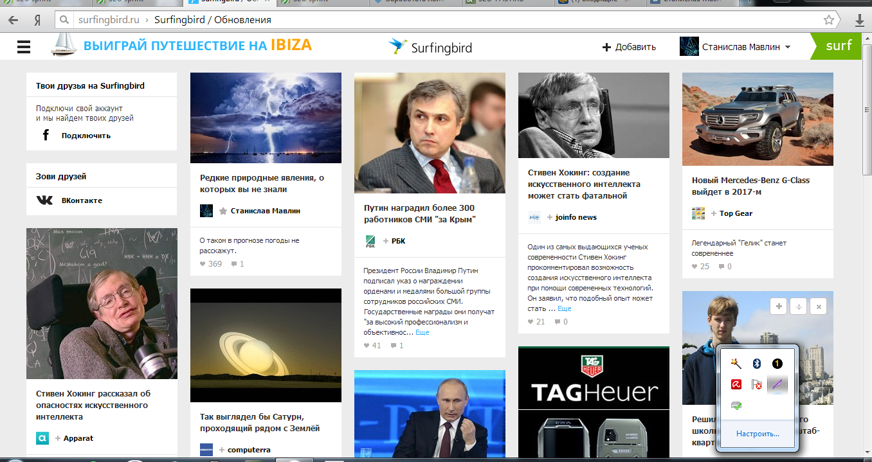Open the TAG Heuer advertisement image
This screenshot has height=462, width=872.
[x=594, y=404]
